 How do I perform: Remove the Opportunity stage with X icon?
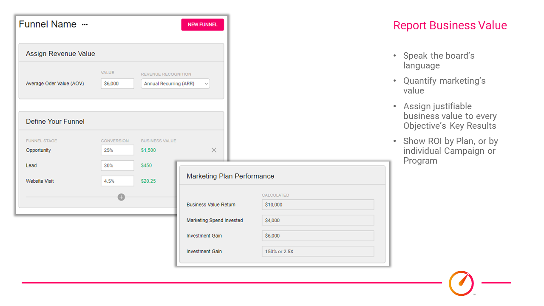click(214, 150)
